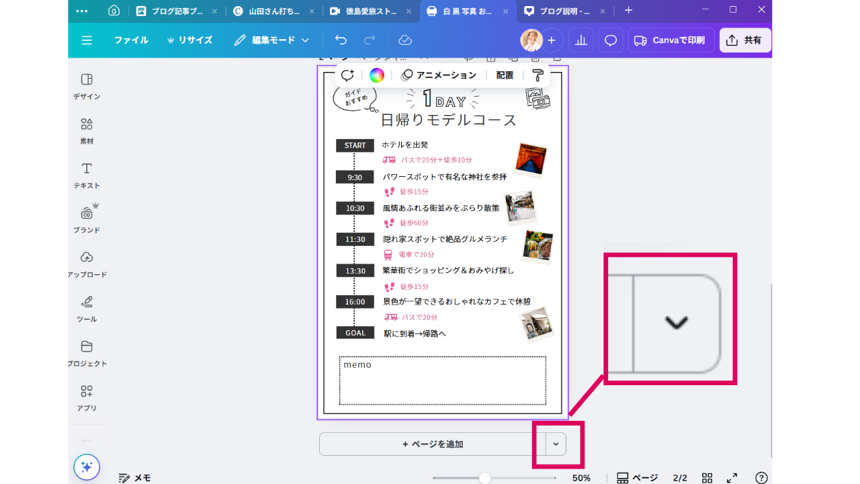Click the analytics bar chart icon
Viewport: 860px width, 484px height.
tap(581, 40)
